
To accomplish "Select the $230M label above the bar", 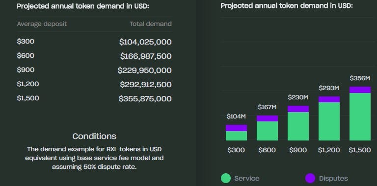I will 298,97.
